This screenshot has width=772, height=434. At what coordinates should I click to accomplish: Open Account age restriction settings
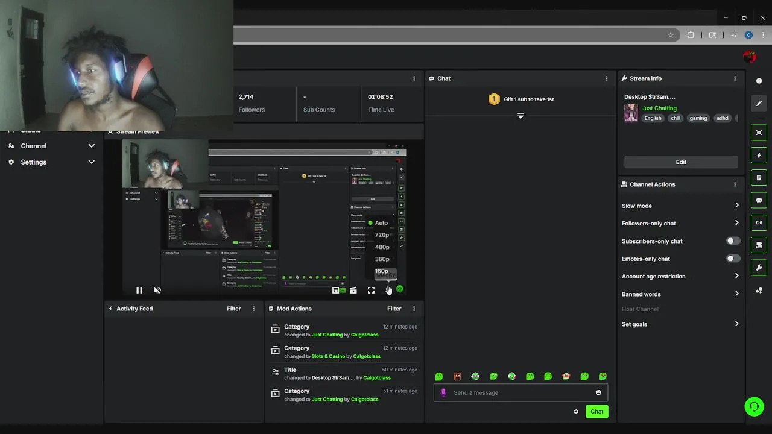[680, 276]
